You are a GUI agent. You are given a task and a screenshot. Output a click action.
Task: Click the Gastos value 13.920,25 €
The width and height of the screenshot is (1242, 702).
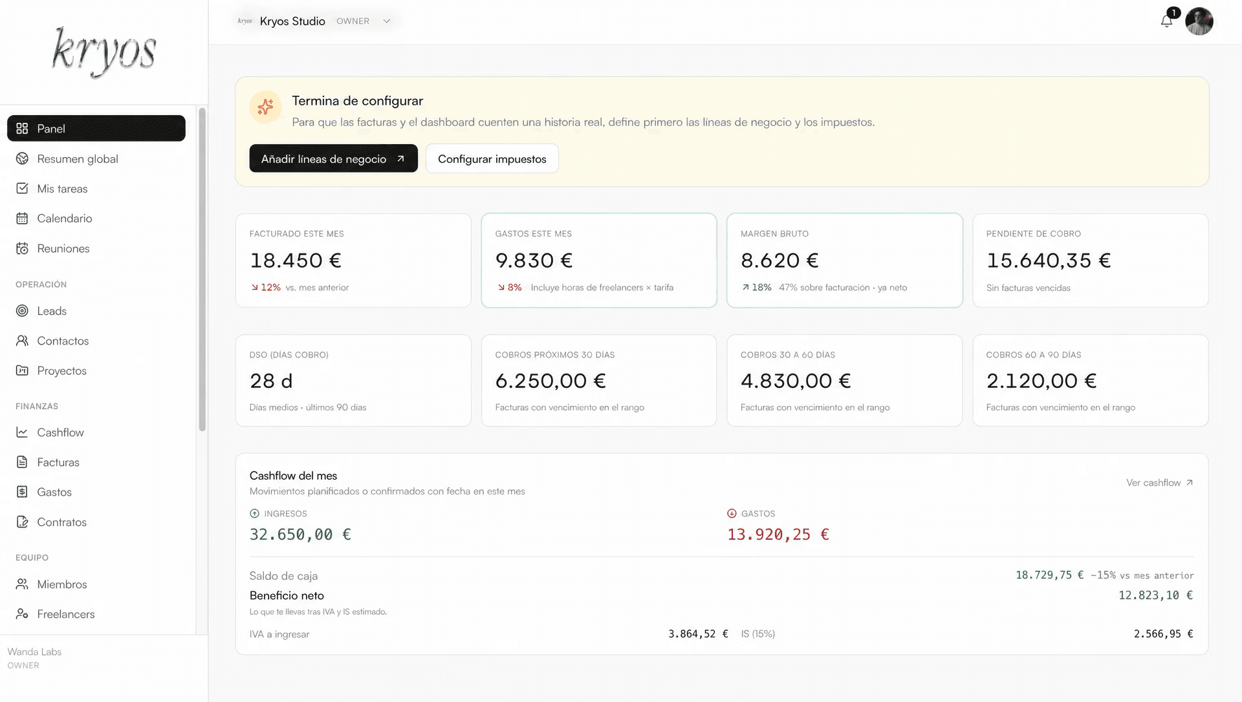point(778,535)
